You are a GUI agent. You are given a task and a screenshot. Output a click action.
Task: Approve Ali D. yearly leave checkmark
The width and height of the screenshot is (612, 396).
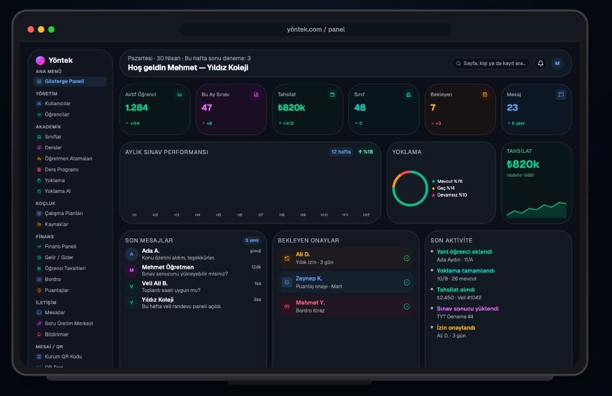tap(406, 258)
